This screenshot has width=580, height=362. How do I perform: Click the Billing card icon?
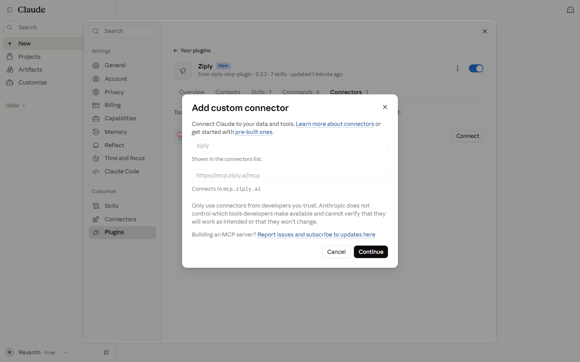[96, 105]
